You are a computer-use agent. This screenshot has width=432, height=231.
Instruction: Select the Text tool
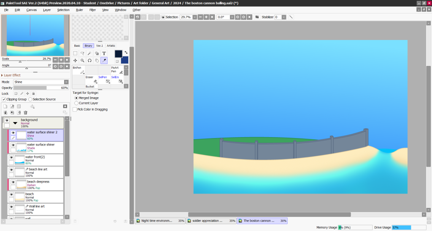(104, 53)
